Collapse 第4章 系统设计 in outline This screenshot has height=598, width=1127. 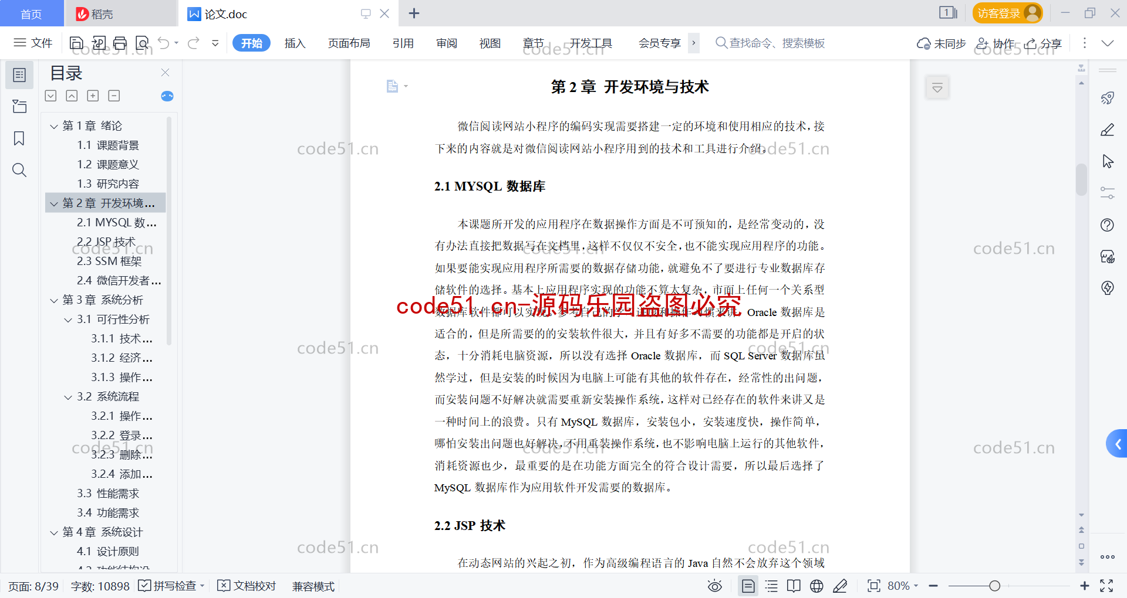54,532
